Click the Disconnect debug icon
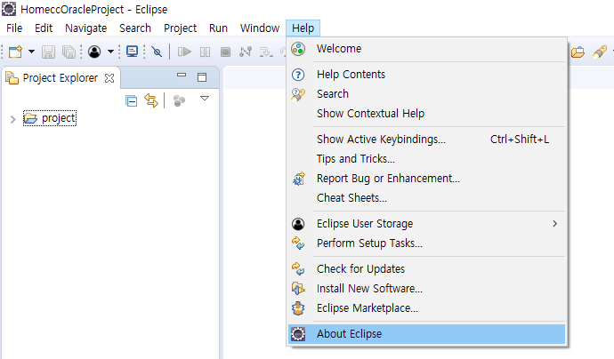Image resolution: width=614 pixels, height=359 pixels. (246, 52)
